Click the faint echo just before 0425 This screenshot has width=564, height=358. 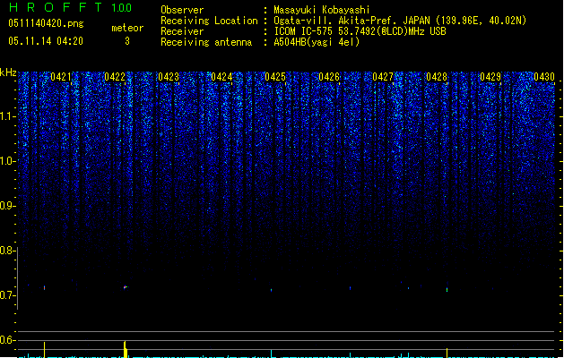pos(271,290)
